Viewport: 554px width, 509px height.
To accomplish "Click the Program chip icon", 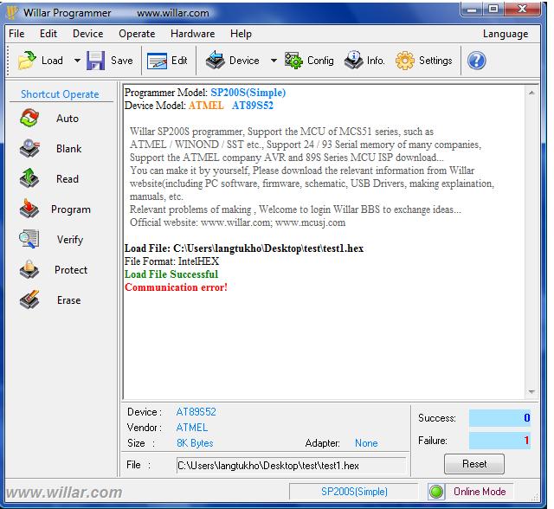I will [x=29, y=209].
